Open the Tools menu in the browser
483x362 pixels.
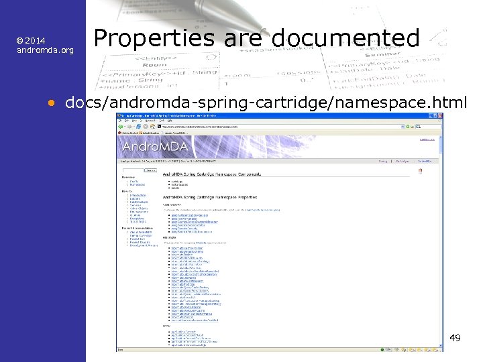click(x=162, y=121)
